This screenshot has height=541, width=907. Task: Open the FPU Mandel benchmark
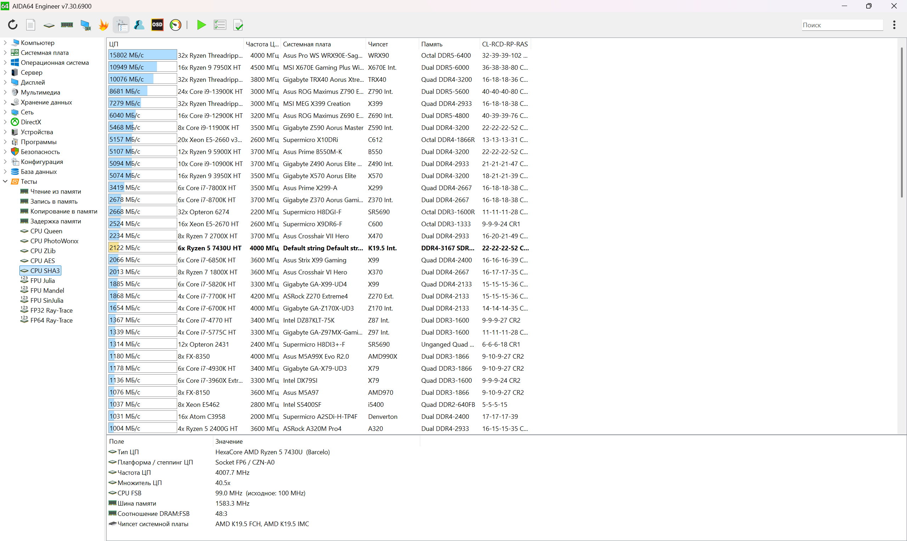47,290
